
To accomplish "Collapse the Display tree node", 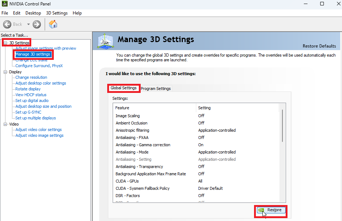I will (x=5, y=72).
